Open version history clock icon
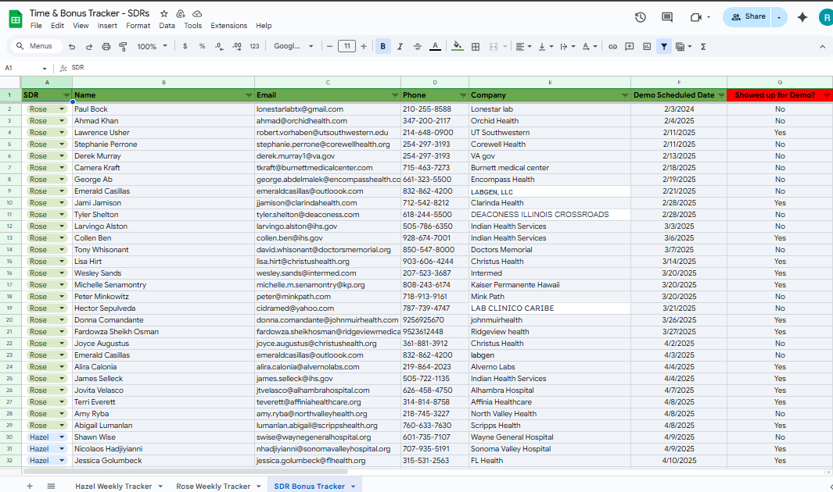This screenshot has width=833, height=492. tap(640, 17)
